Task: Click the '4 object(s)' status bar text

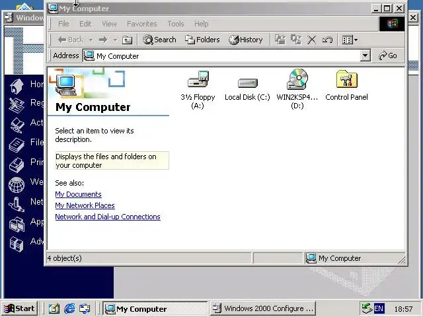Action: point(65,258)
